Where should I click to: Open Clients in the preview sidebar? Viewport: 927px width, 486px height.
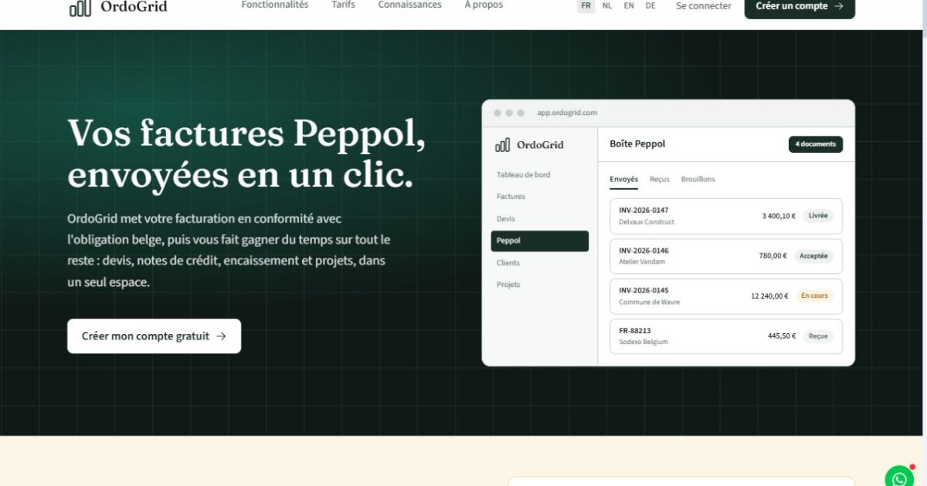508,263
